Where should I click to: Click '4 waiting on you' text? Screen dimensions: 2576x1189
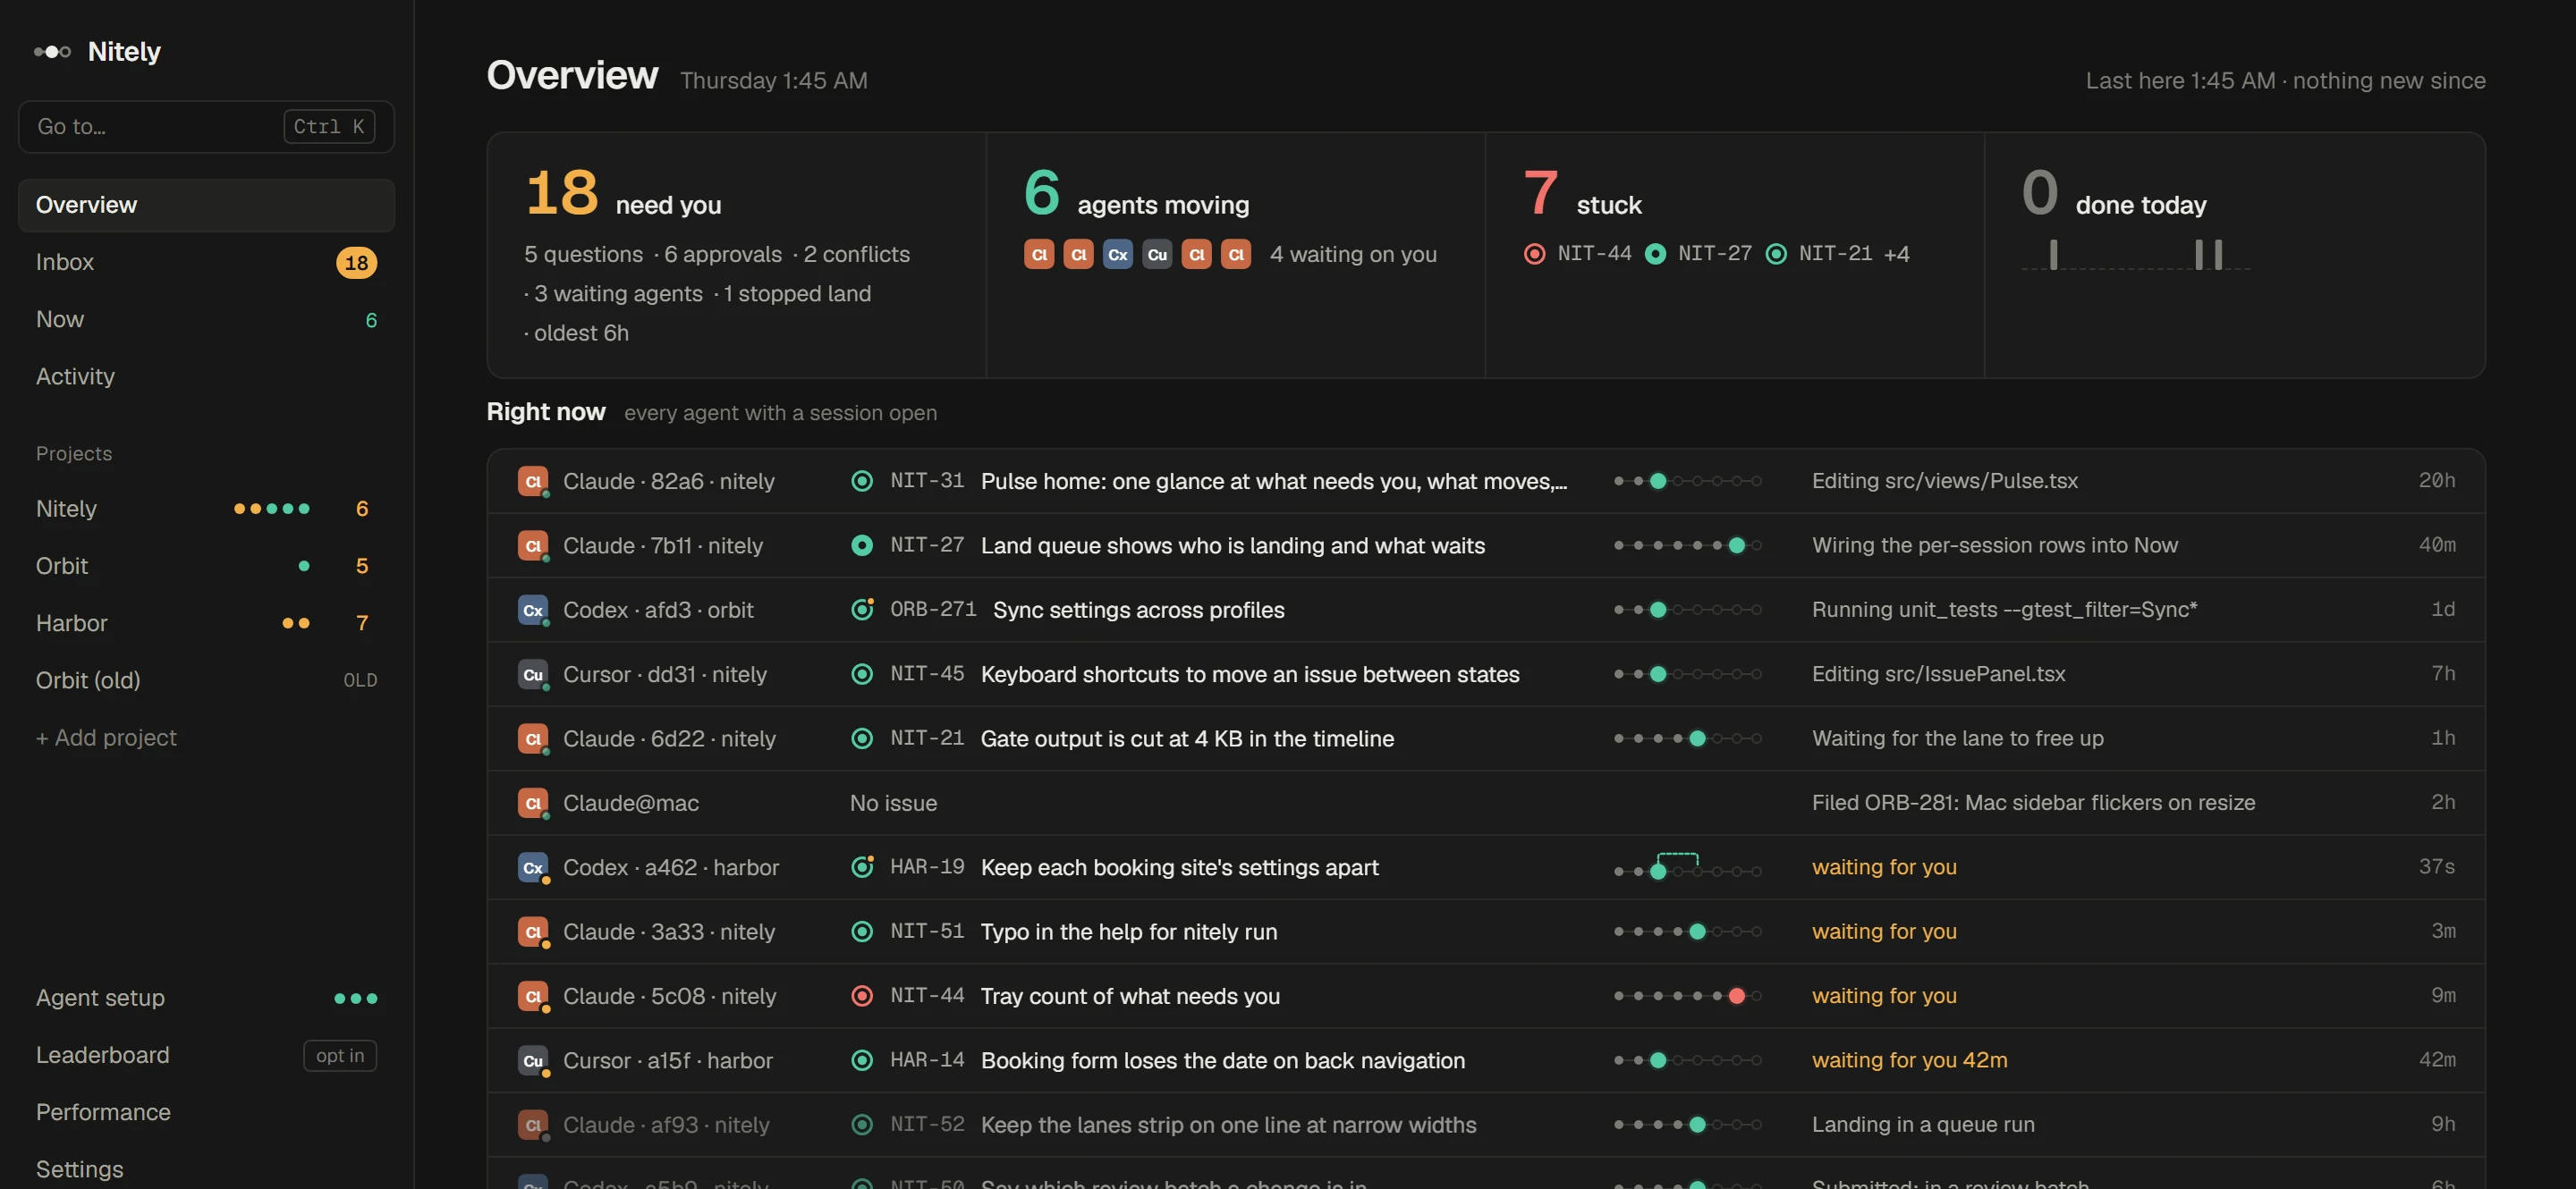click(1352, 255)
